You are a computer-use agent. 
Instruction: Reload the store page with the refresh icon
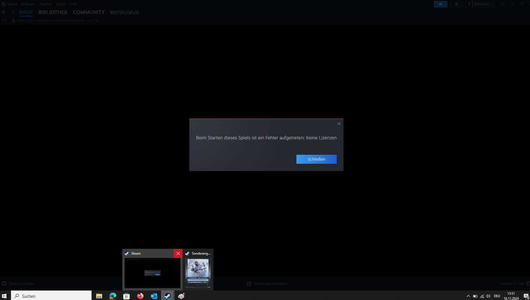tap(4, 20)
